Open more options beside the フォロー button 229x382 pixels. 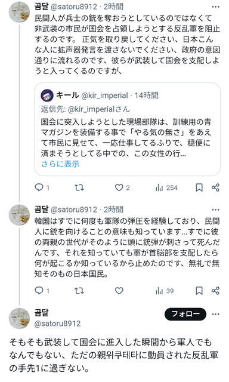tap(216, 314)
